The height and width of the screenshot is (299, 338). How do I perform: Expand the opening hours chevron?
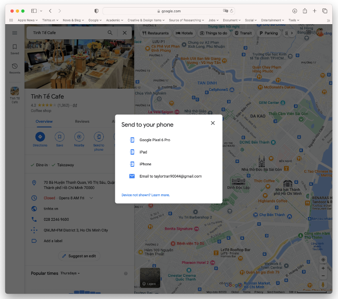coord(91,198)
